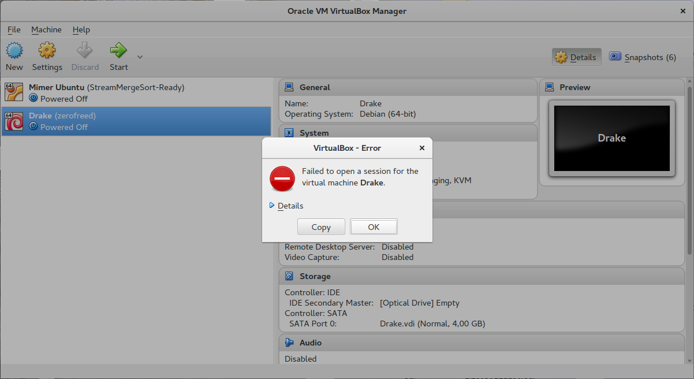Click the red error icon in dialog
The height and width of the screenshot is (379, 694).
click(x=282, y=179)
